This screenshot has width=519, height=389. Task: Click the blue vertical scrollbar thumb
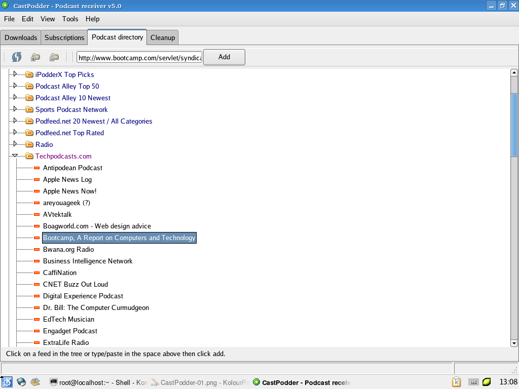(514, 125)
